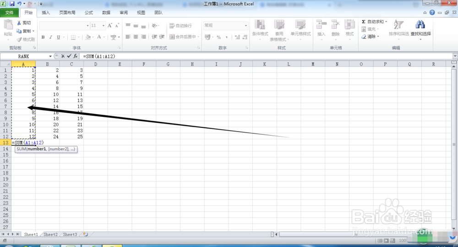458x247 pixels.
Task: Toggle Underline formatting
Action: [x=59, y=37]
